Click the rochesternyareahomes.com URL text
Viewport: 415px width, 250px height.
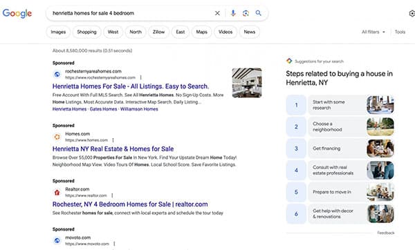point(100,77)
